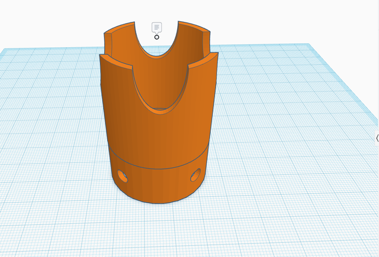The height and width of the screenshot is (257, 379).
Task: Click empty workplane grid left of the model
Action: (x=47, y=148)
